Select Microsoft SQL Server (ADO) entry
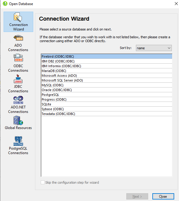179x201 pixels. coord(107,80)
